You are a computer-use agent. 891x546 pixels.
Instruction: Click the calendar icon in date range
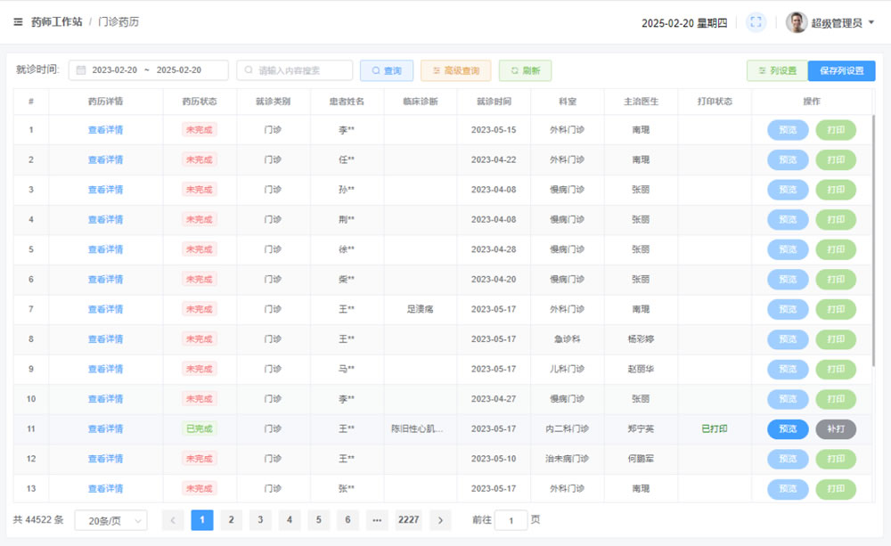(81, 70)
